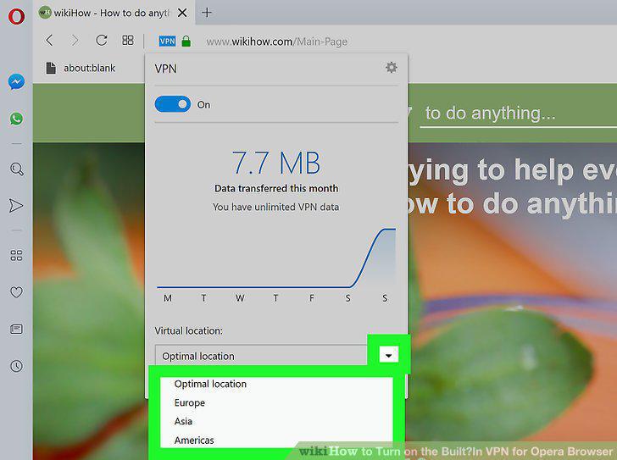Open the Opera main menu logo
Screen dimensions: 617x460
(16, 16)
